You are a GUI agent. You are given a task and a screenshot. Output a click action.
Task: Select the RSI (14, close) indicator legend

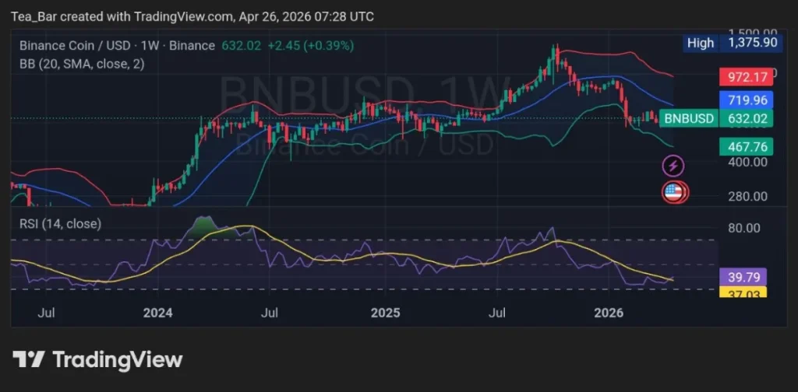pyautogui.click(x=61, y=223)
